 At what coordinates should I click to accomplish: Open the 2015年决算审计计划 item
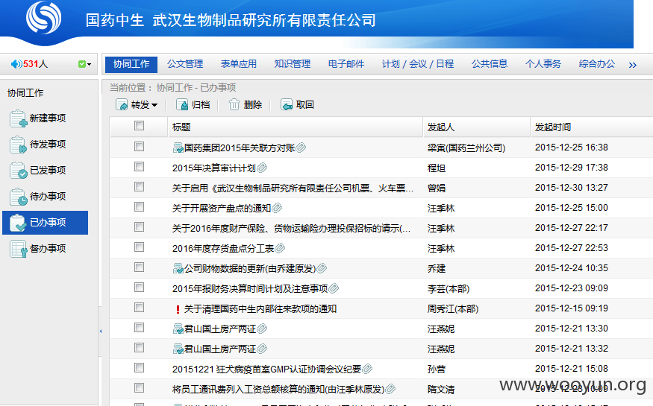point(213,168)
